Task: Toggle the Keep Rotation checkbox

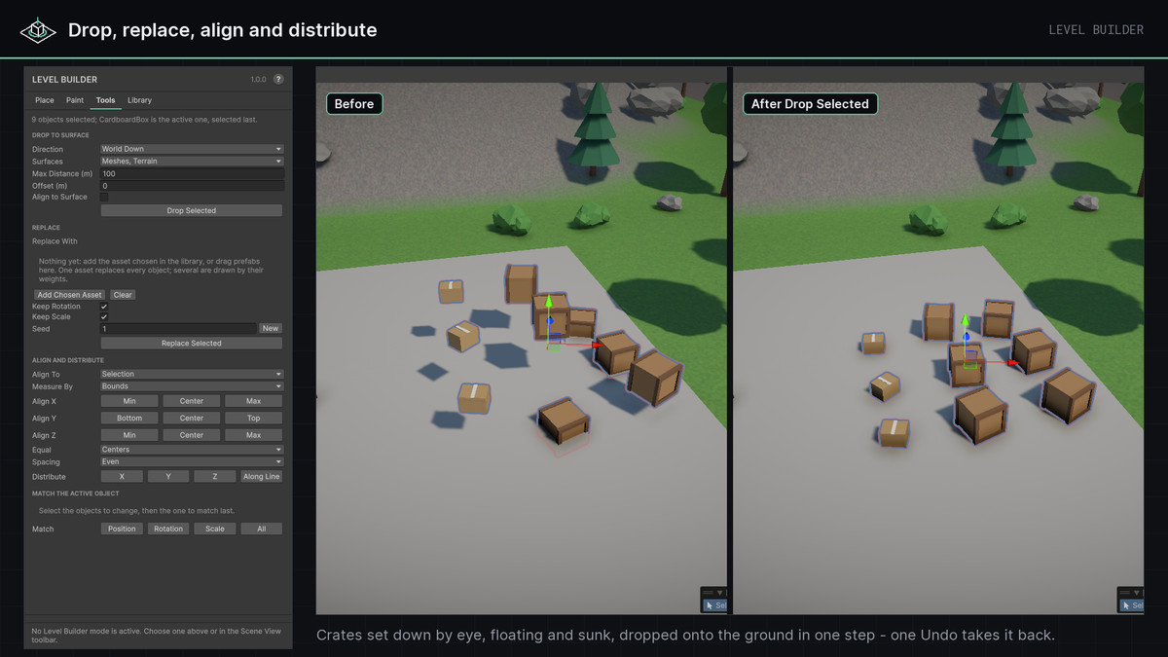Action: (x=104, y=306)
